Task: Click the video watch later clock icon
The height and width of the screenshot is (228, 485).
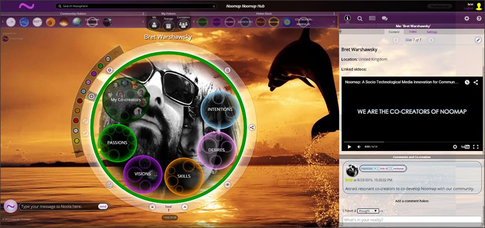Action: pos(467,82)
